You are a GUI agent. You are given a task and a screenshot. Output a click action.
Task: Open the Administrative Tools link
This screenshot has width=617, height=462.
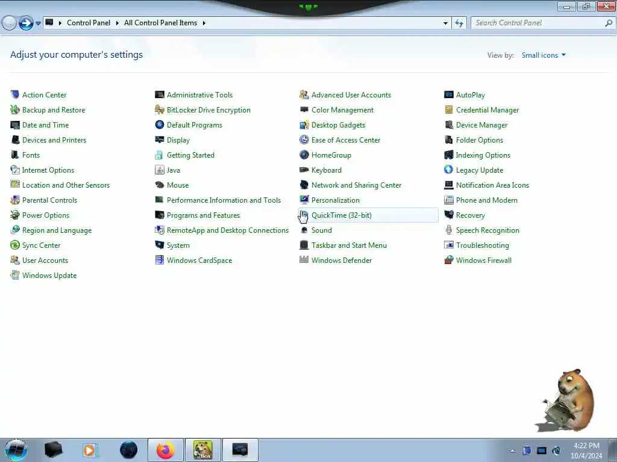click(199, 94)
